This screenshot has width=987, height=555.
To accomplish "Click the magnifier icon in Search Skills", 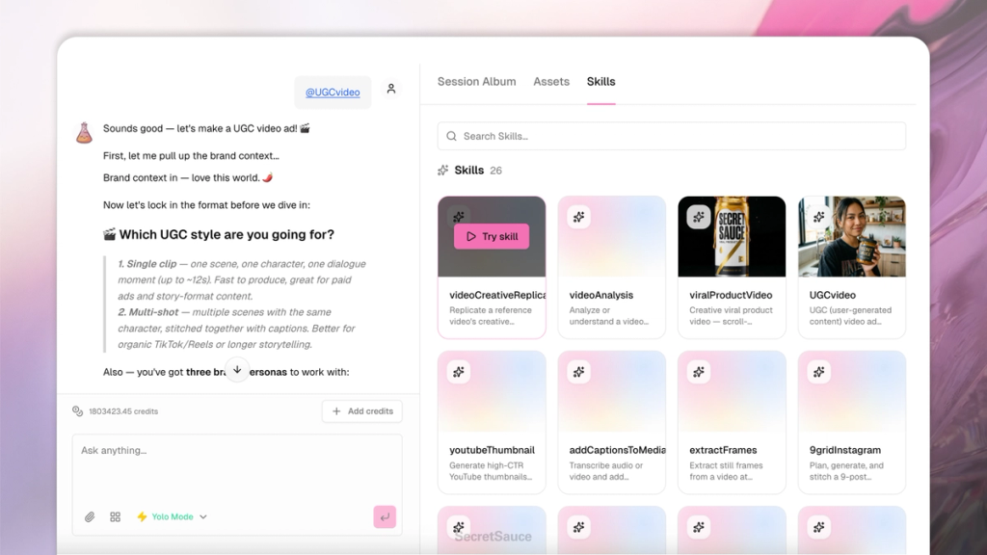I will pos(451,136).
